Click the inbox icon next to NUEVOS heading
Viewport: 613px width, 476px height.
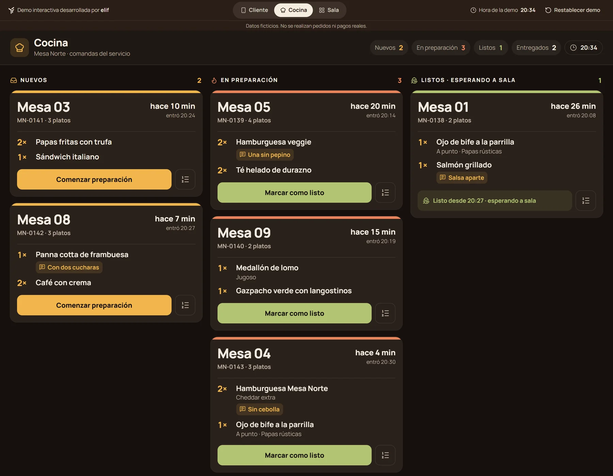pyautogui.click(x=14, y=80)
